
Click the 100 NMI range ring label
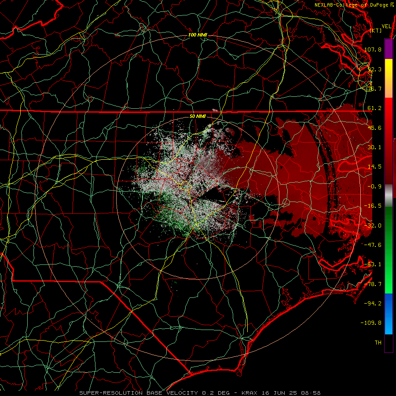tap(198, 35)
